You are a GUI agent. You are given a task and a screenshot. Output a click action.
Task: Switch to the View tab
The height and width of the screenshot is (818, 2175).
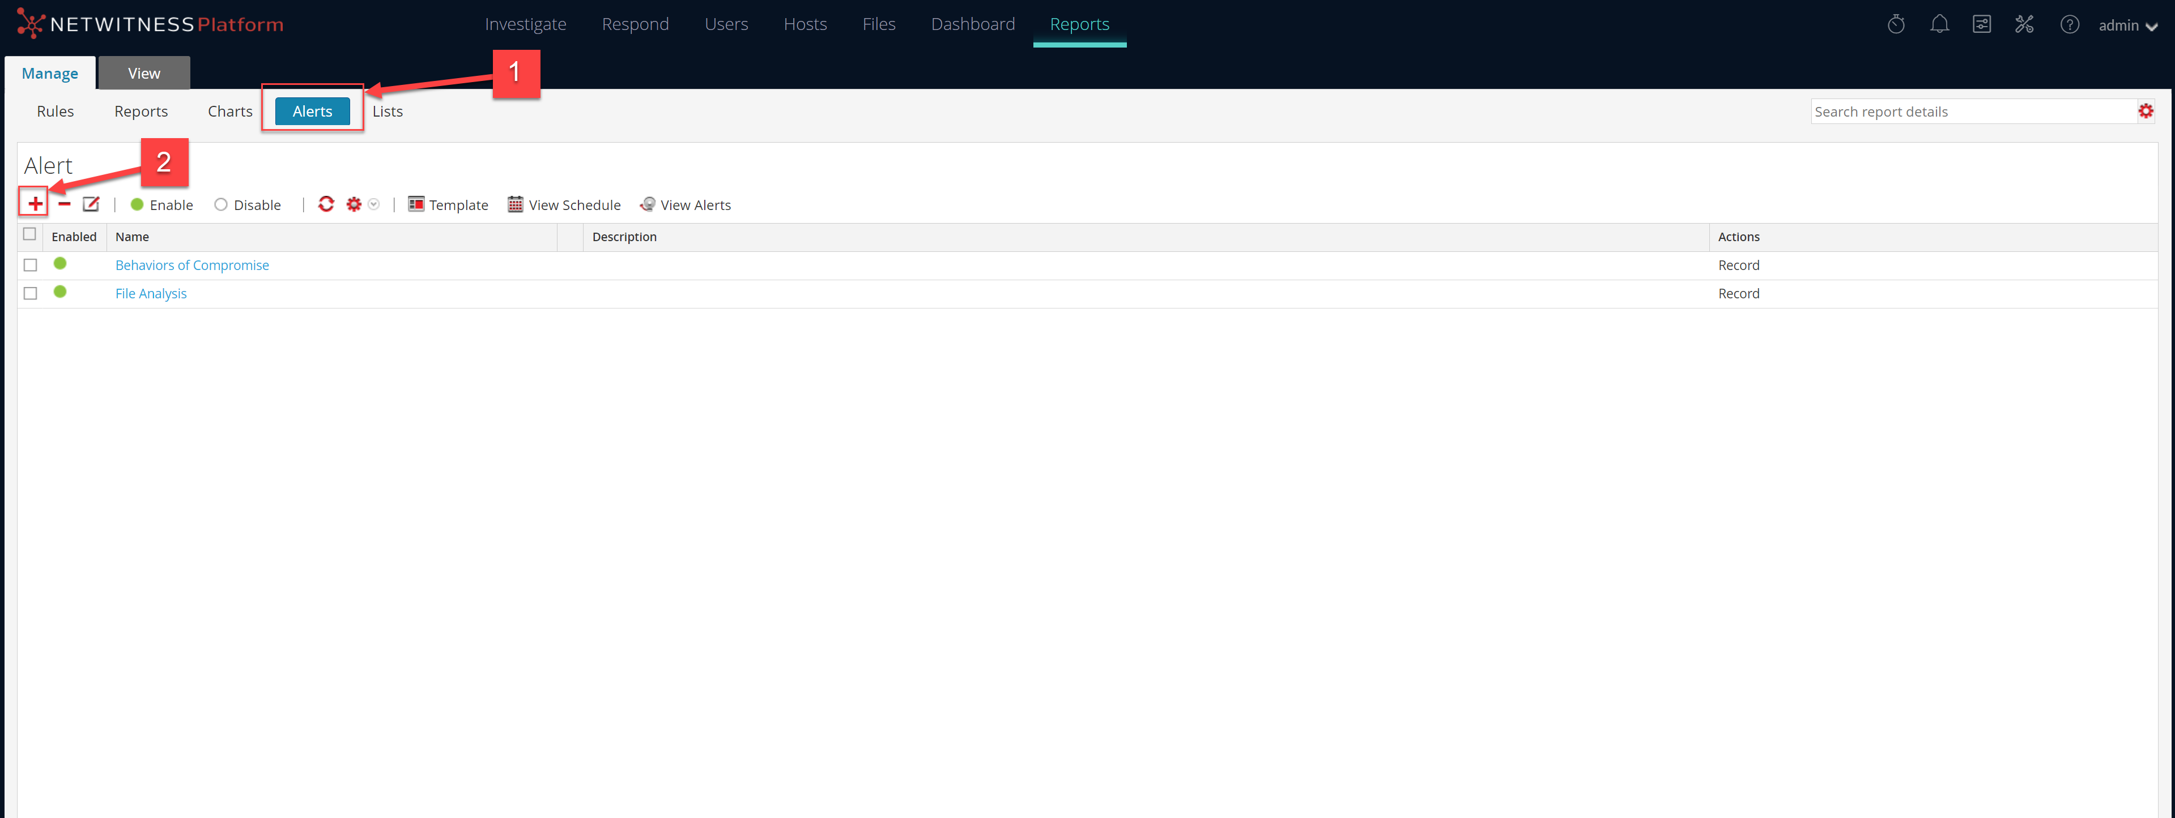143,72
